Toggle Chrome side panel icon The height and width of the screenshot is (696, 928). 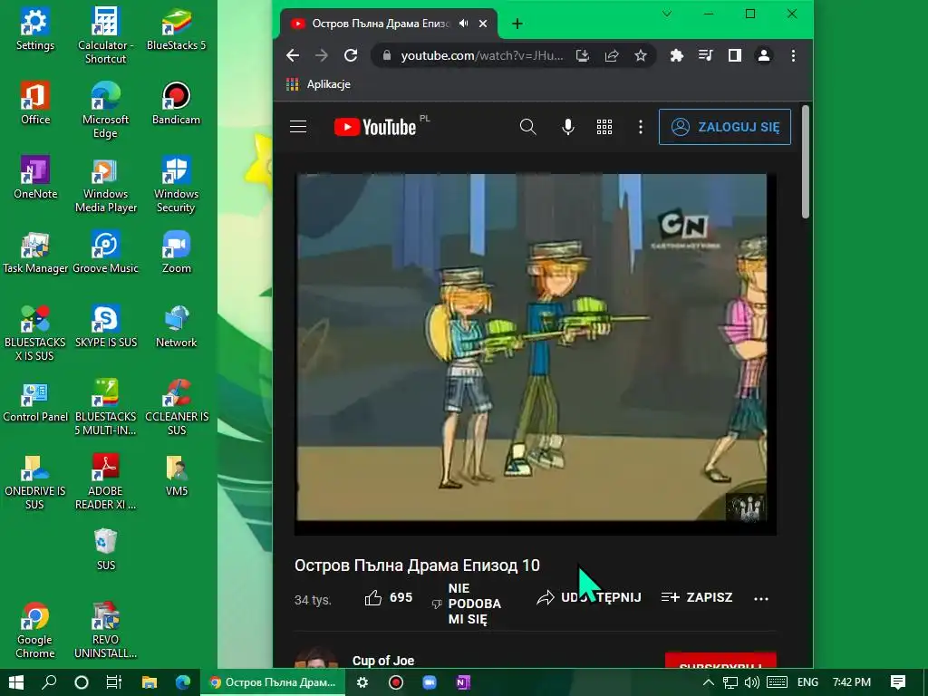[734, 55]
